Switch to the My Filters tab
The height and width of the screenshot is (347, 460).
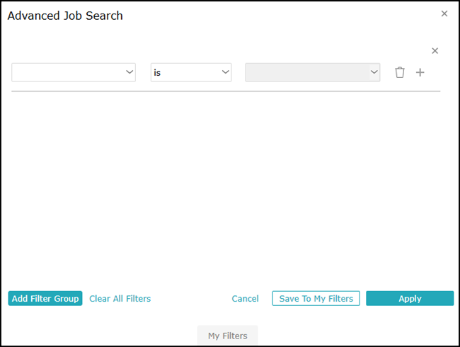pyautogui.click(x=228, y=335)
